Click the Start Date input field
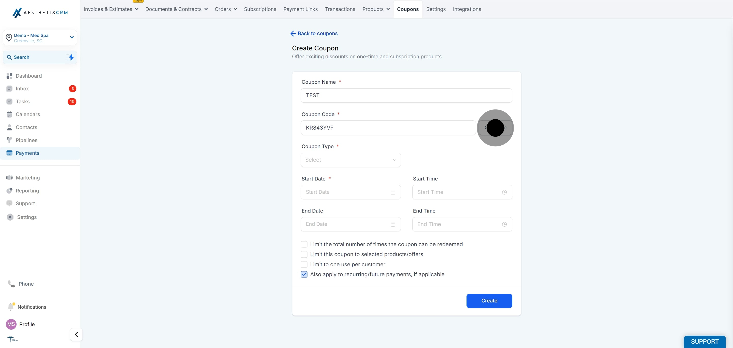 coord(350,192)
